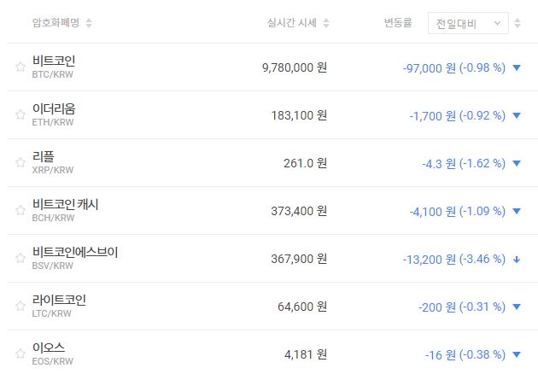Sort by 실시간 시세 column arrows
The image size is (538, 374).
pyautogui.click(x=326, y=23)
